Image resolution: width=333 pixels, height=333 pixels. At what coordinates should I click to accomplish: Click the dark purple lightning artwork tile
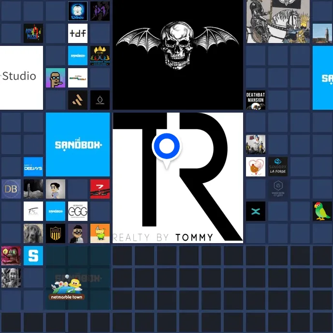pos(100,11)
